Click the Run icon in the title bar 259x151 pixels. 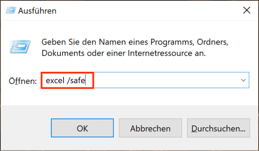coord(11,11)
